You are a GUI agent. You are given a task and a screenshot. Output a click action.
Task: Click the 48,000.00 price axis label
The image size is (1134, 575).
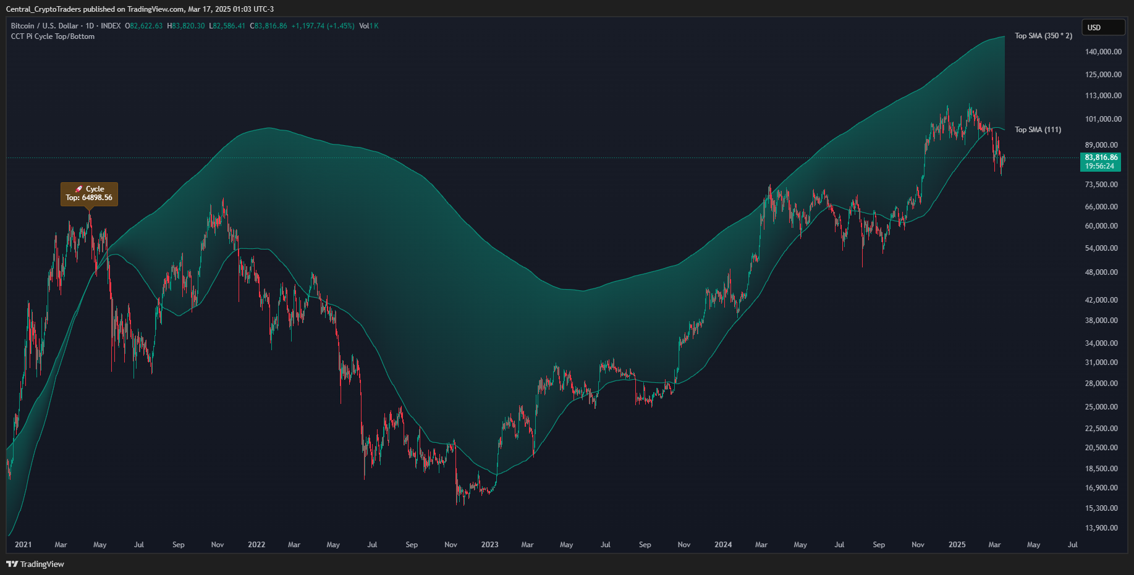[1101, 272]
